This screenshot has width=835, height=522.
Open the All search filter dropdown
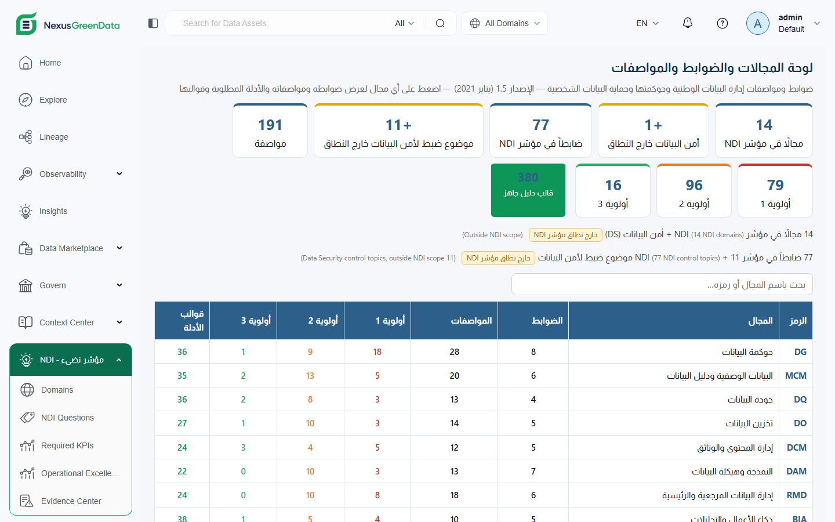[405, 23]
